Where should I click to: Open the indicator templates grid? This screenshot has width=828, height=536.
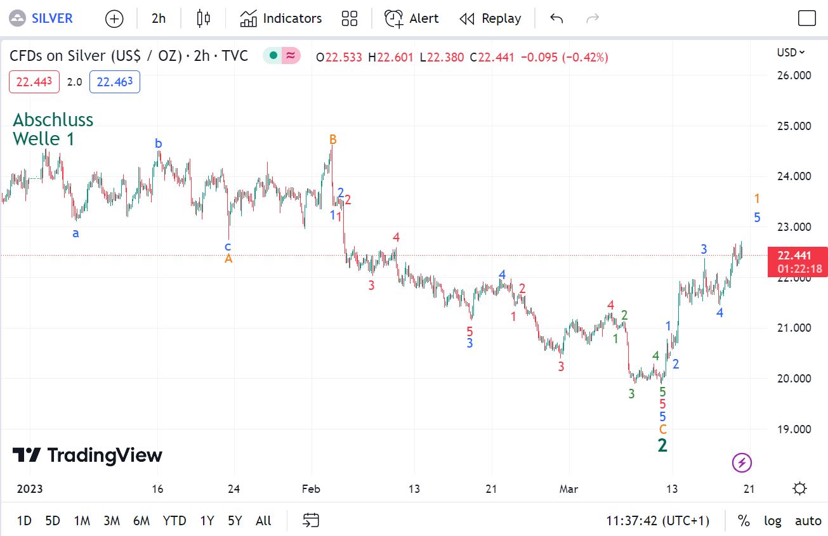(x=350, y=18)
